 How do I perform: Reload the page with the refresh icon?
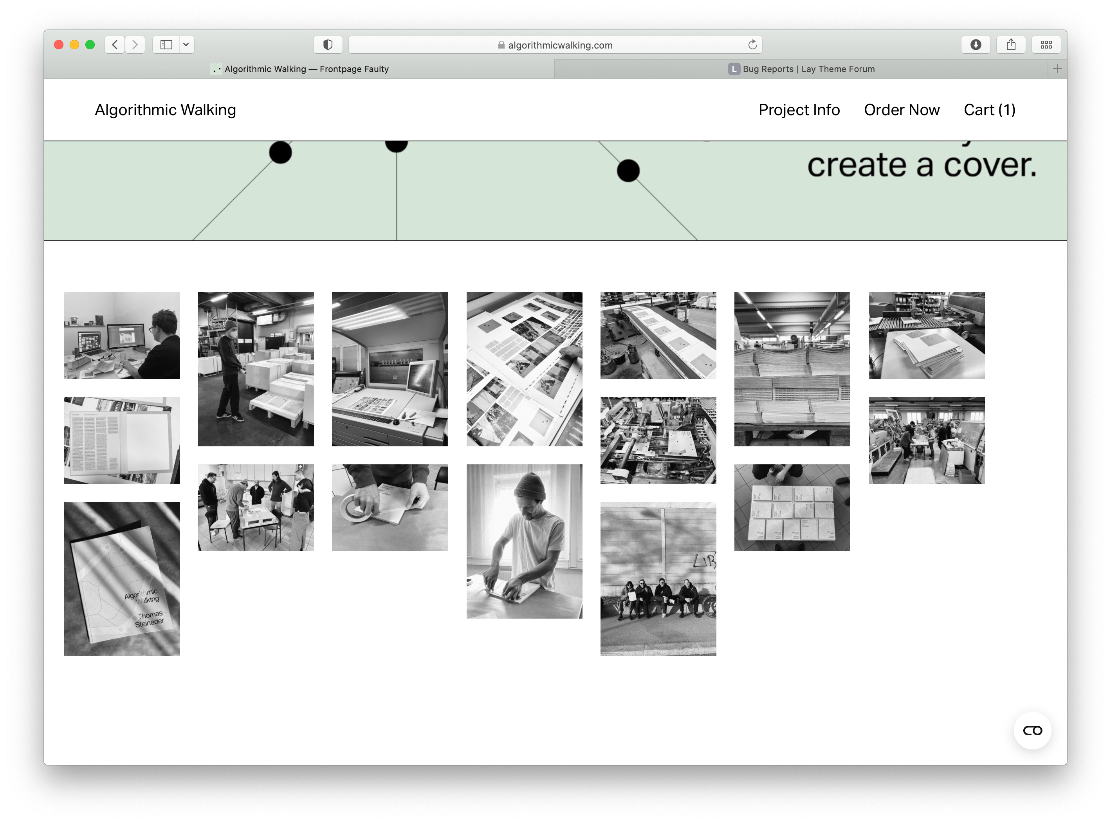(752, 45)
